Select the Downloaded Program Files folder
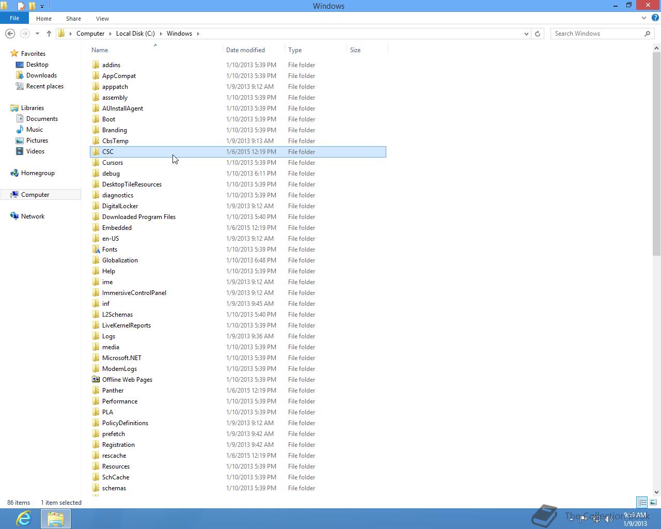 point(138,217)
